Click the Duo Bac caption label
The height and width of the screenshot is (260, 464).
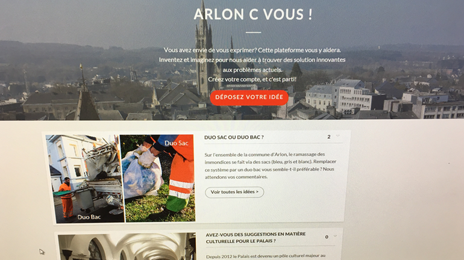pos(89,217)
